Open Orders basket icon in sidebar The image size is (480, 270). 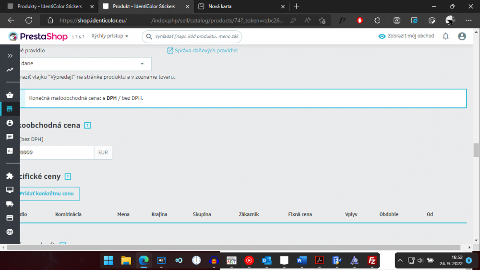pyautogui.click(x=10, y=95)
